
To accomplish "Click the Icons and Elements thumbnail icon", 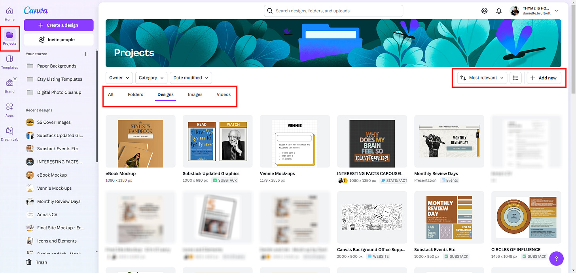I will 30,241.
